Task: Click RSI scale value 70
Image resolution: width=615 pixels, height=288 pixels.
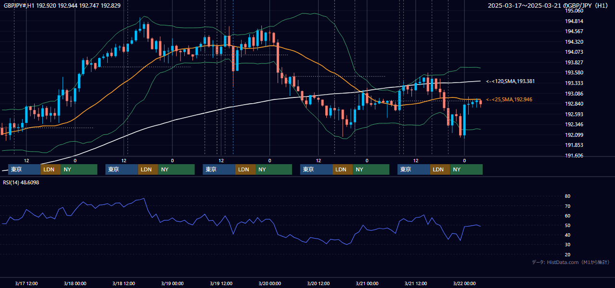Action: (568, 206)
